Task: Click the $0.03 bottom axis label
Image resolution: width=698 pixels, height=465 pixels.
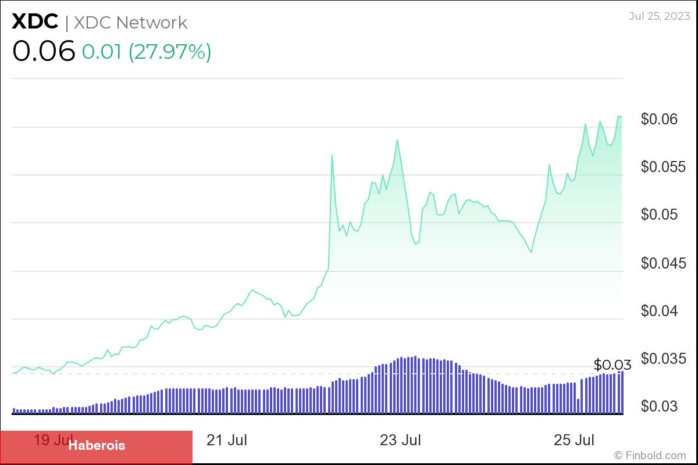Action: point(660,406)
